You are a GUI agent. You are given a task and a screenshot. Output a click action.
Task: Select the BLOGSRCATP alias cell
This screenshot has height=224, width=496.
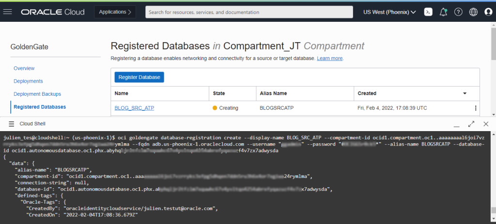[x=277, y=108]
